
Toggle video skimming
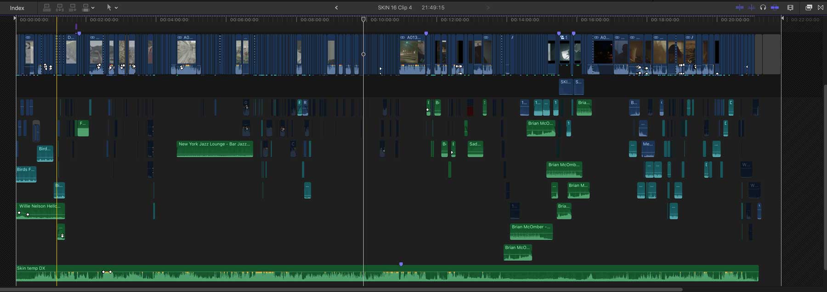(x=739, y=7)
